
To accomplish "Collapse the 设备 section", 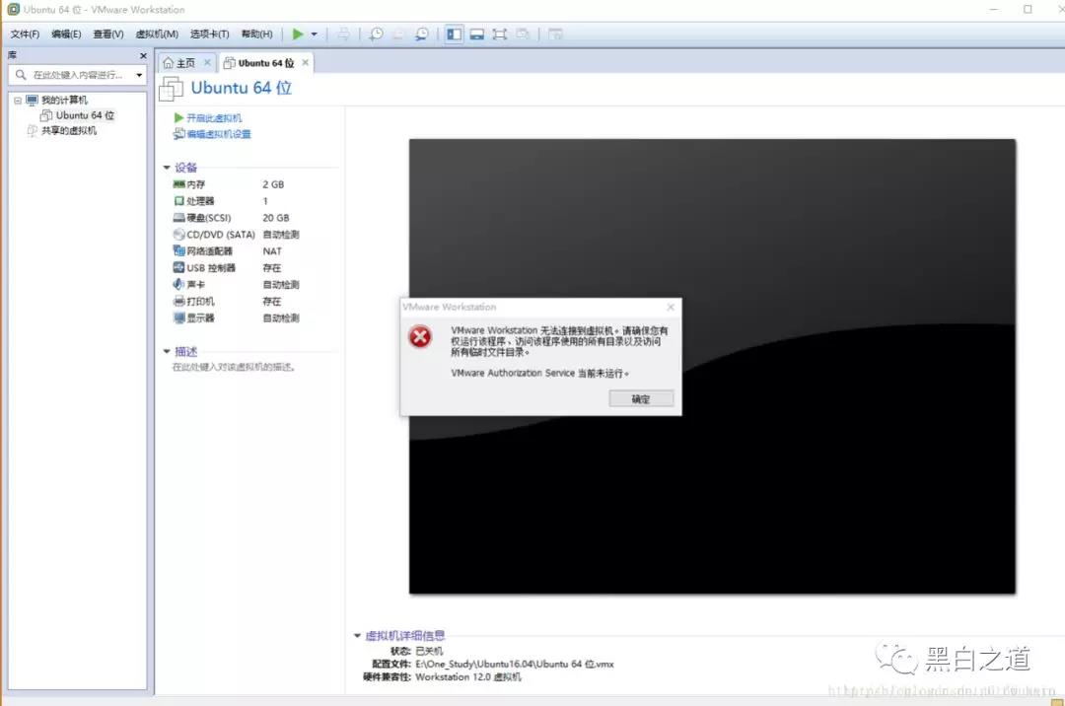I will click(x=167, y=168).
